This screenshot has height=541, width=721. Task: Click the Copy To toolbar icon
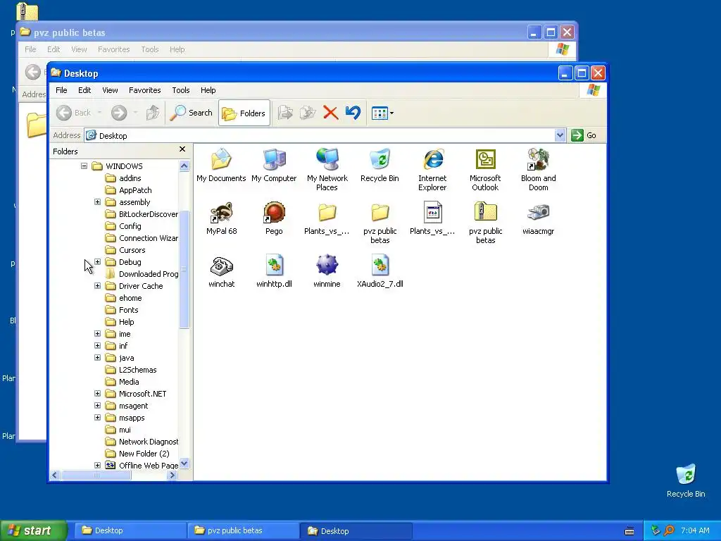308,113
